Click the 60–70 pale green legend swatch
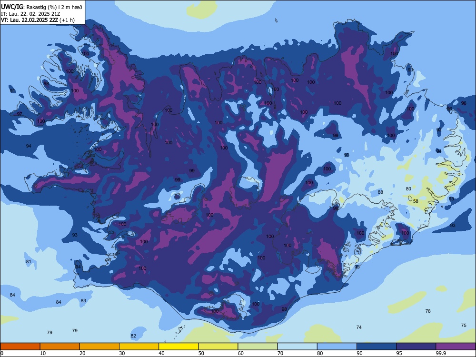Image resolution: width=476 pixels, height=357 pixels. [258, 347]
